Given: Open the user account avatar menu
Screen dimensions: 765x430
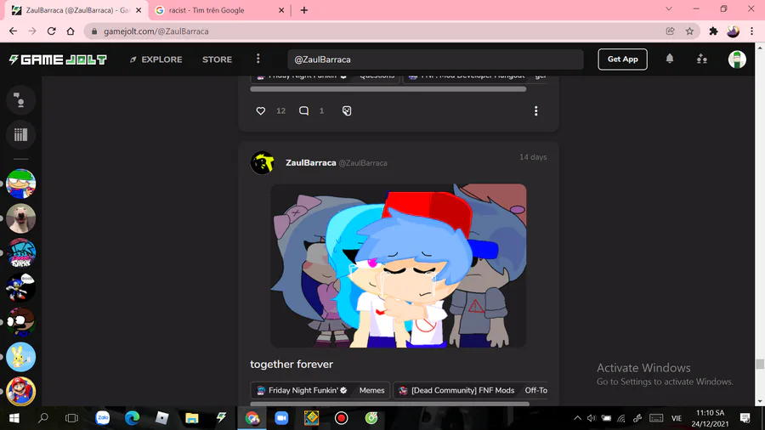Looking at the screenshot, I should point(737,59).
